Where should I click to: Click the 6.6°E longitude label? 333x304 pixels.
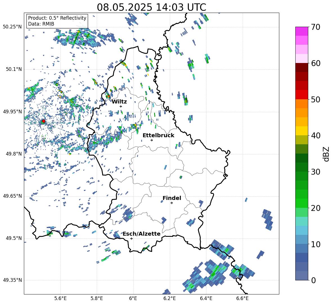[x=242, y=298]
